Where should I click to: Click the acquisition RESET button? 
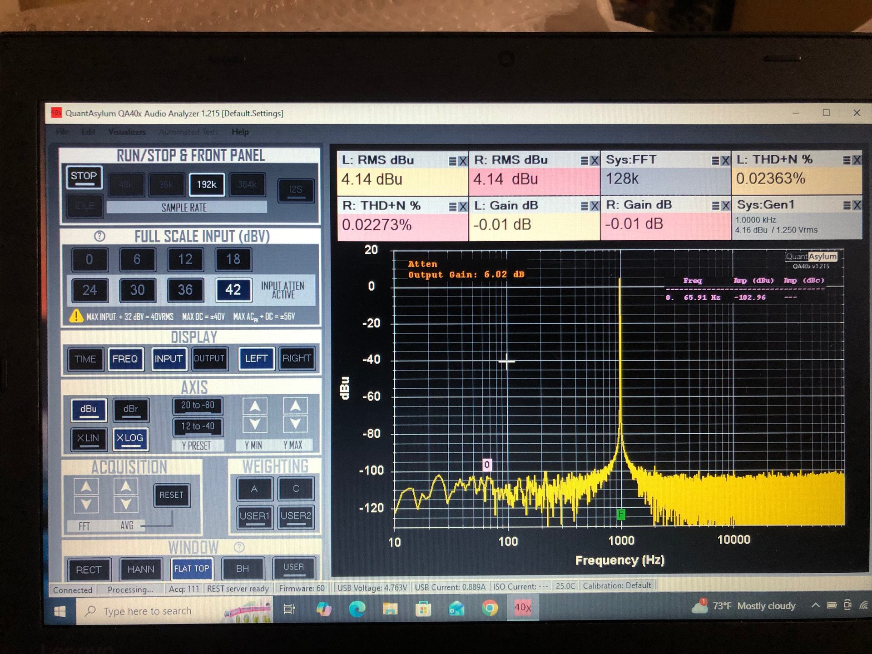pyautogui.click(x=171, y=495)
